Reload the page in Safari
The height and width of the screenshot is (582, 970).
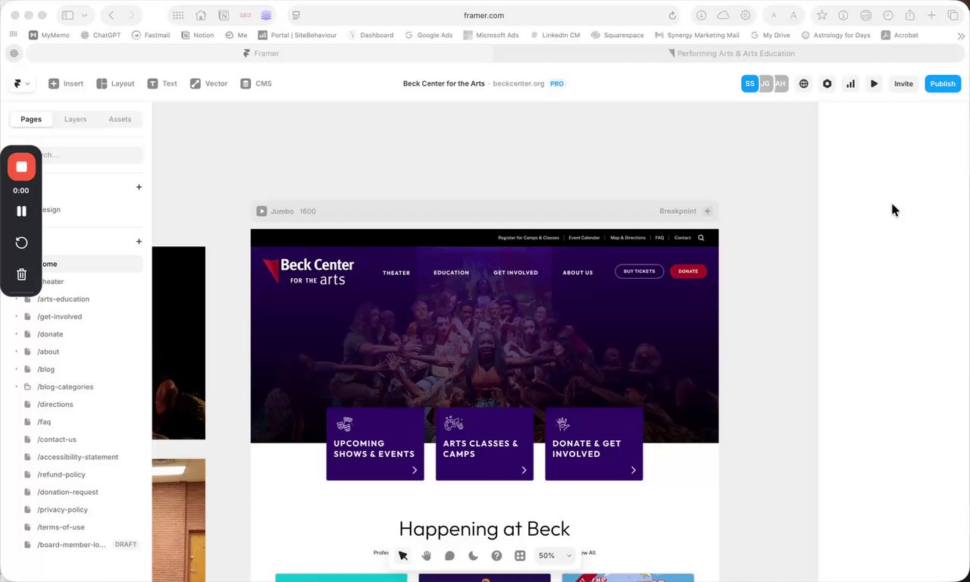[672, 15]
